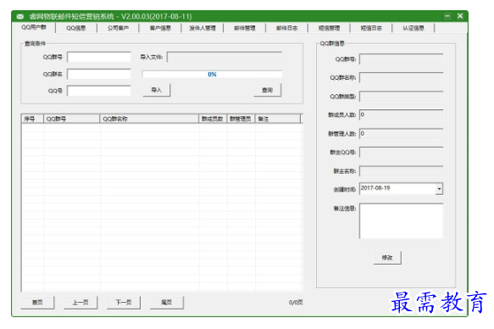Click the 下一页 next page button

click(x=124, y=303)
